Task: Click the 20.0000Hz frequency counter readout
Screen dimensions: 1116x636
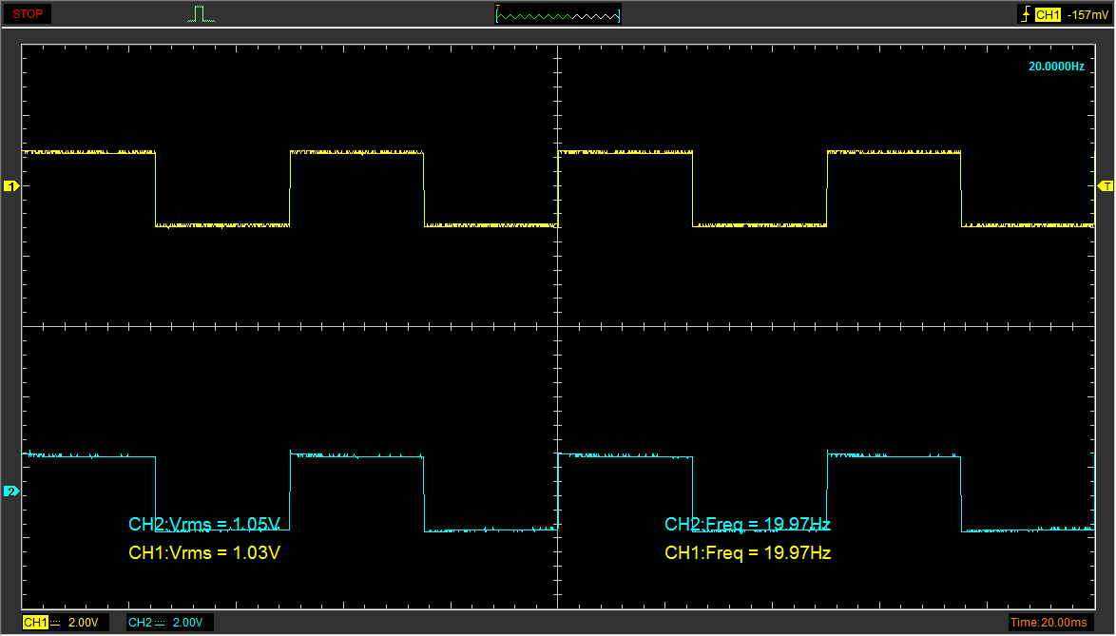Action: coord(1056,67)
